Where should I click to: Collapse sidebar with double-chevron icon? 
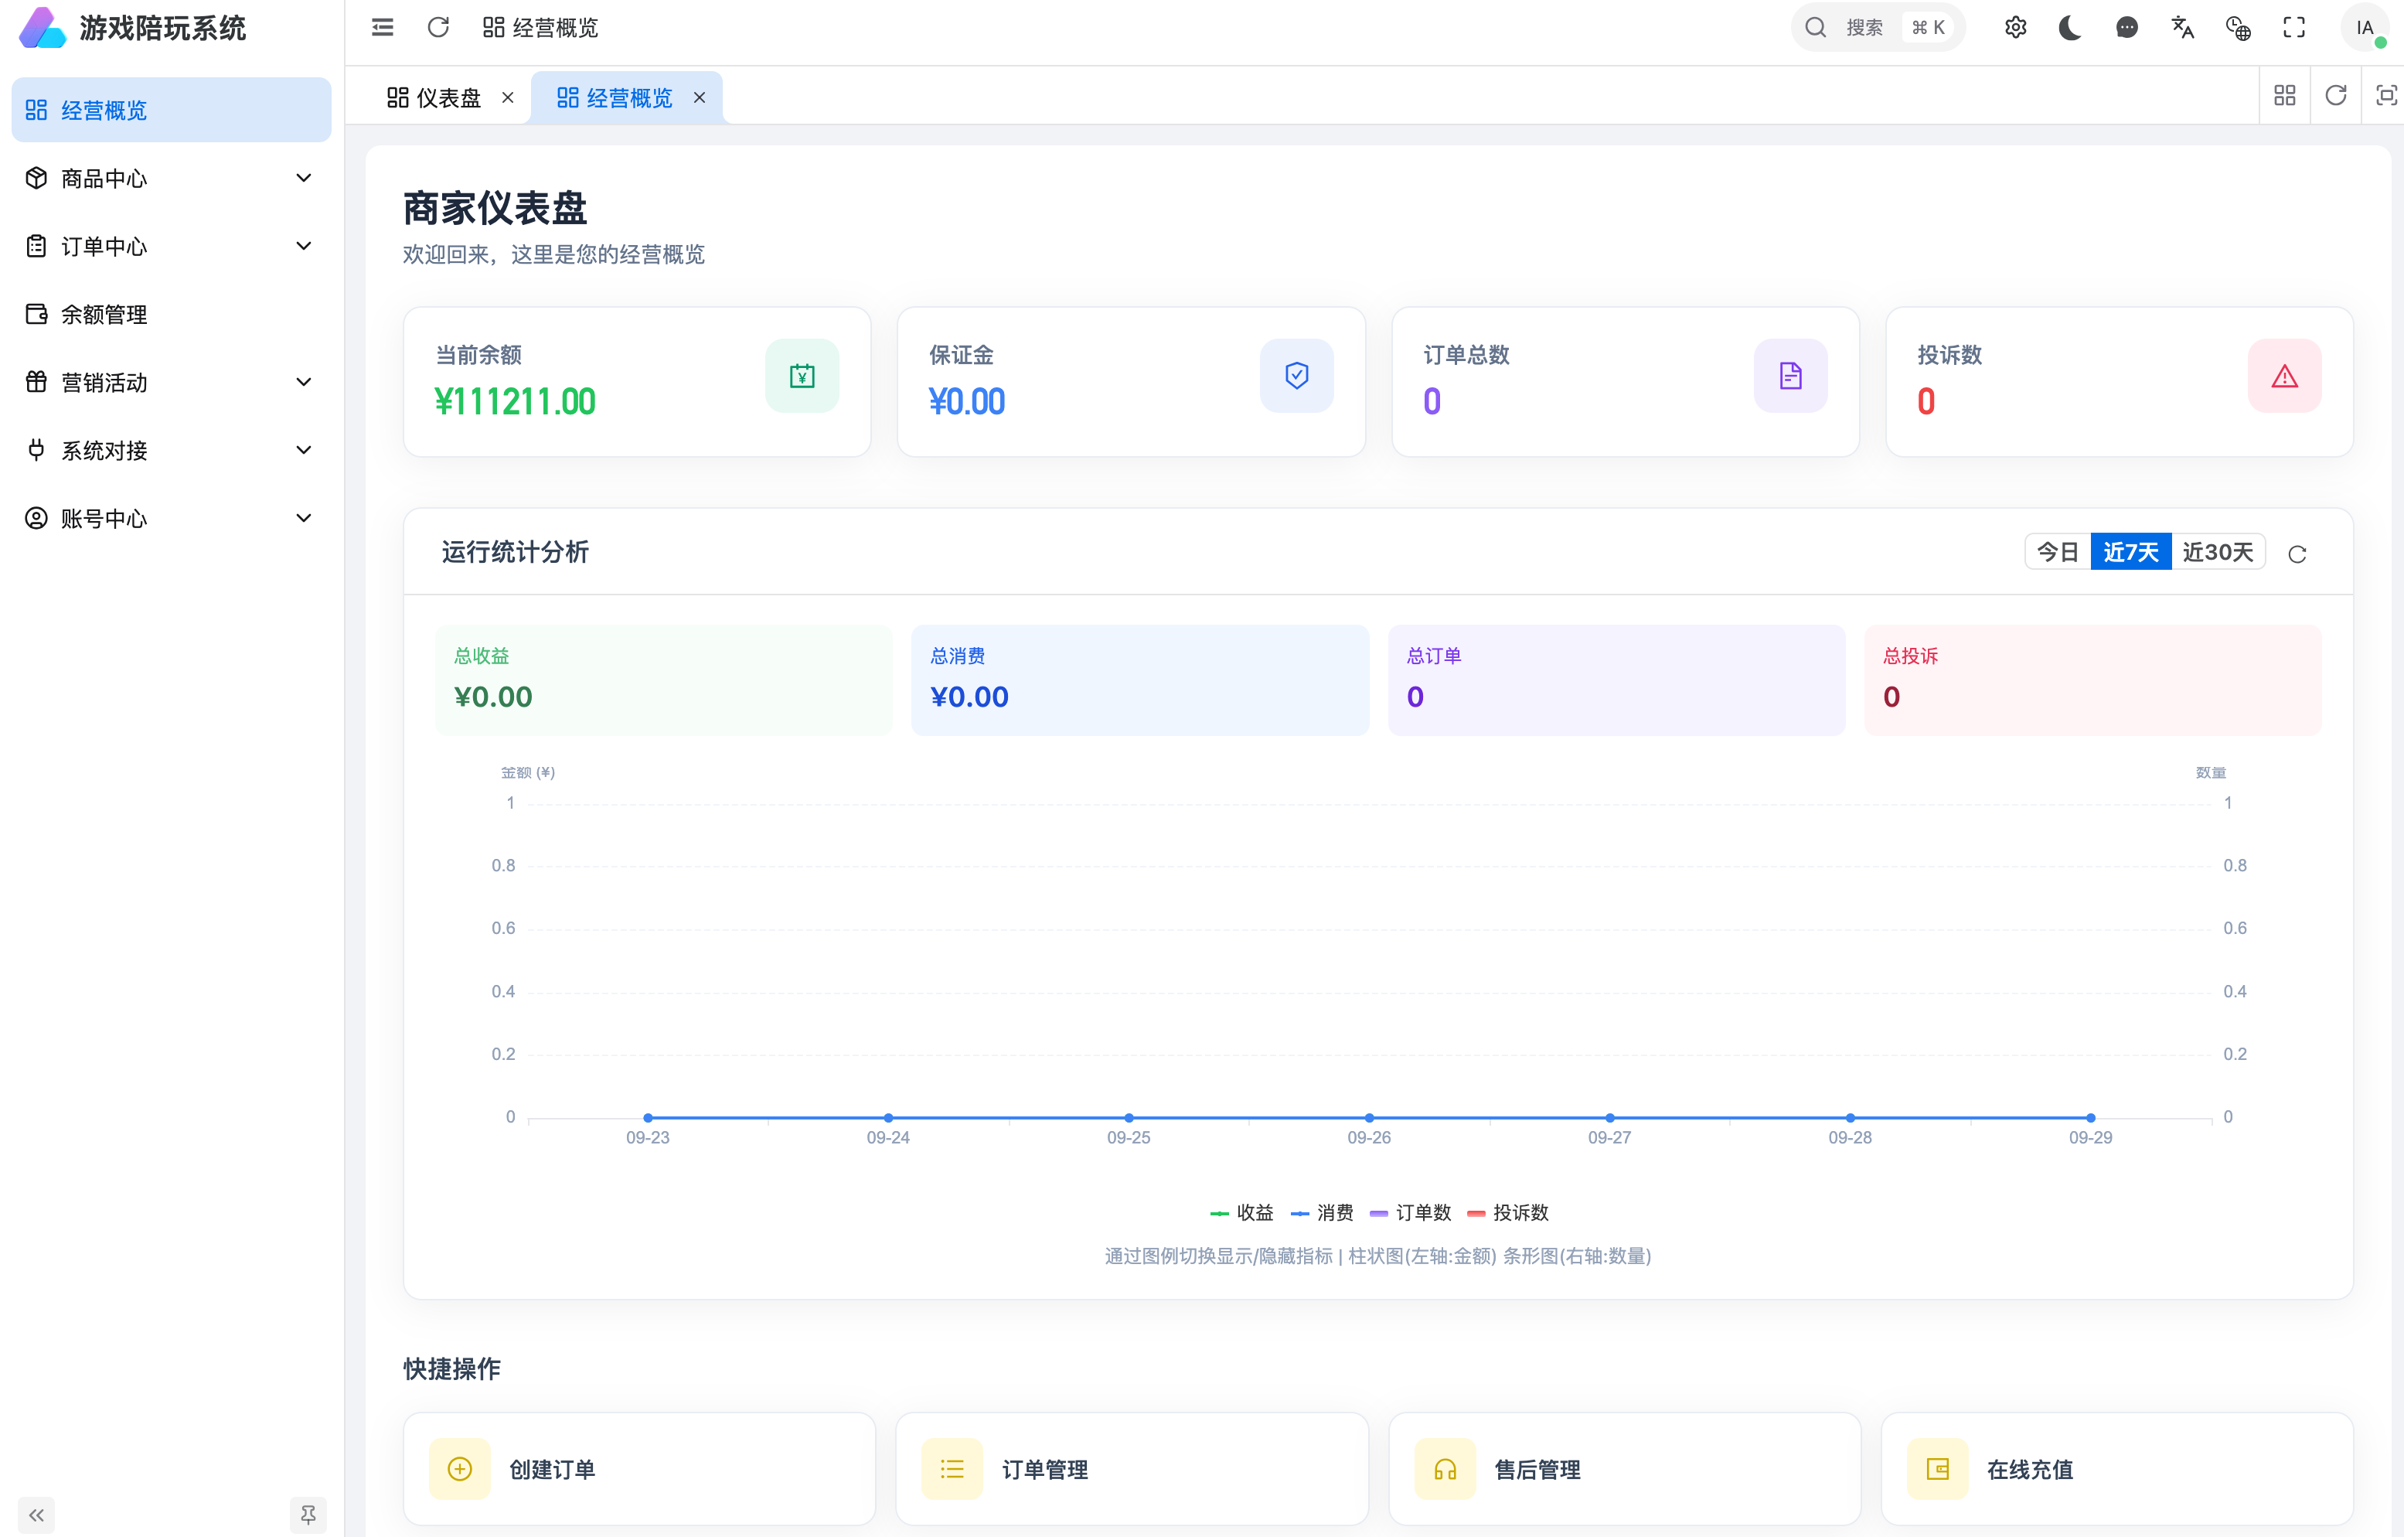pyautogui.click(x=37, y=1515)
